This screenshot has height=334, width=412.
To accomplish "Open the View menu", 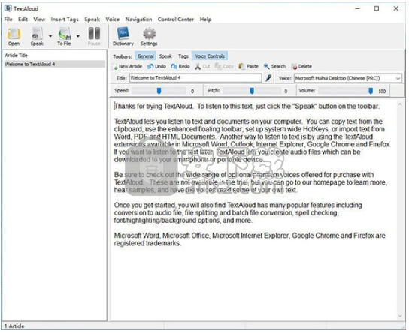I will coord(39,20).
